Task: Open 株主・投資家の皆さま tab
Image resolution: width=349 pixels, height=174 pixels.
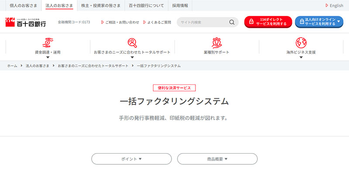Action: [x=101, y=6]
